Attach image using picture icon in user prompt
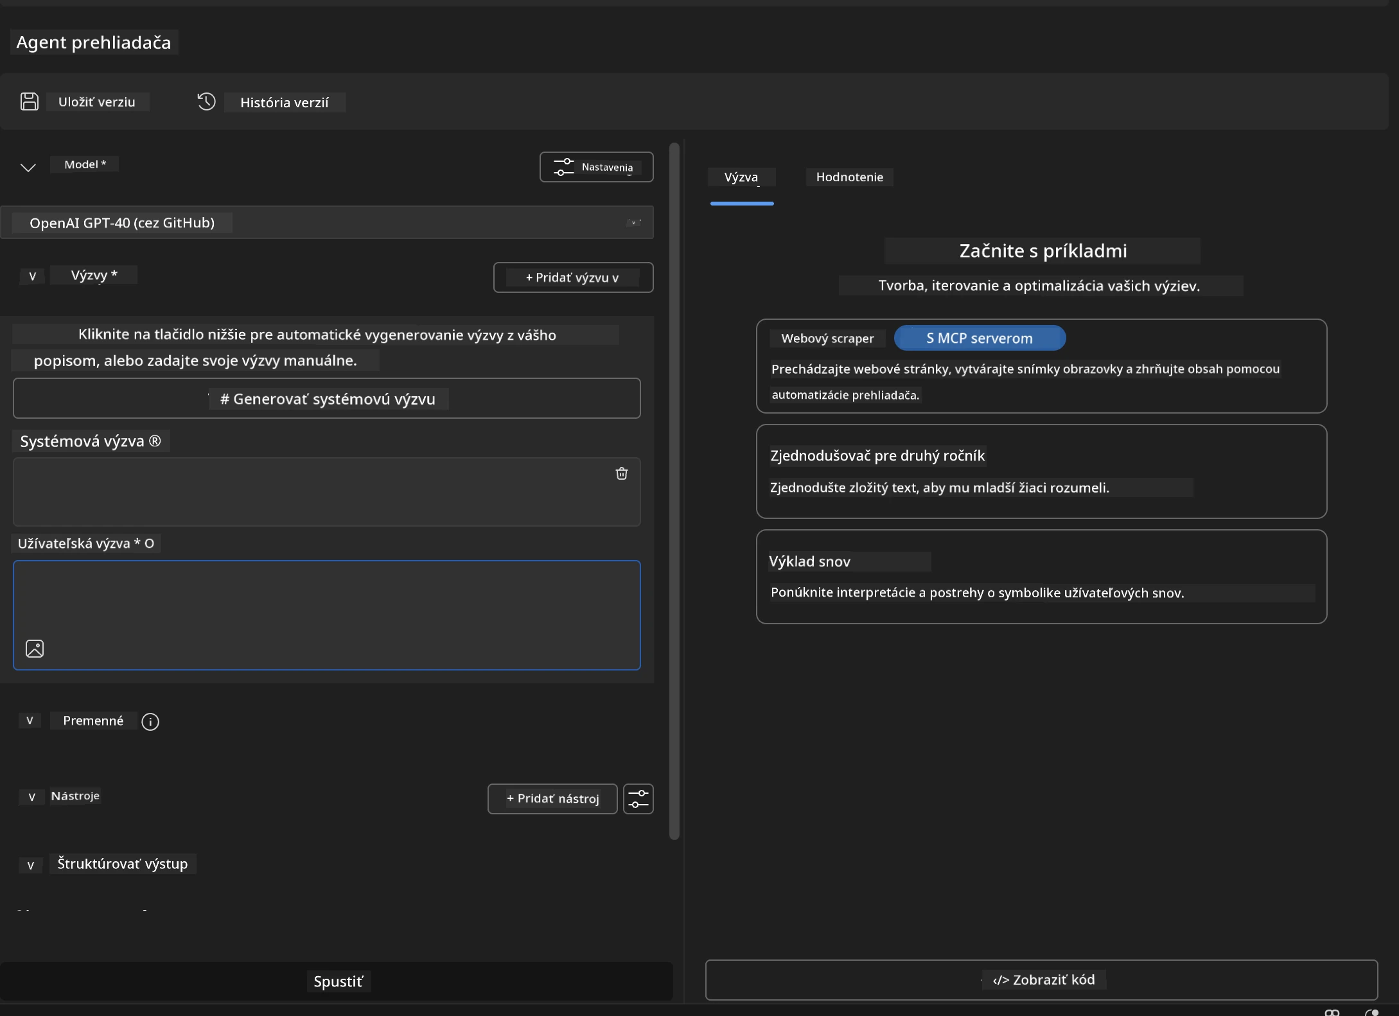The image size is (1399, 1016). click(35, 649)
